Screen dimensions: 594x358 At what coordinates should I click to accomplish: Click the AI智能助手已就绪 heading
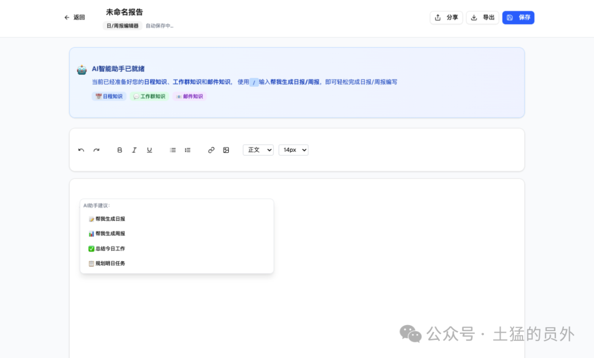[118, 69]
